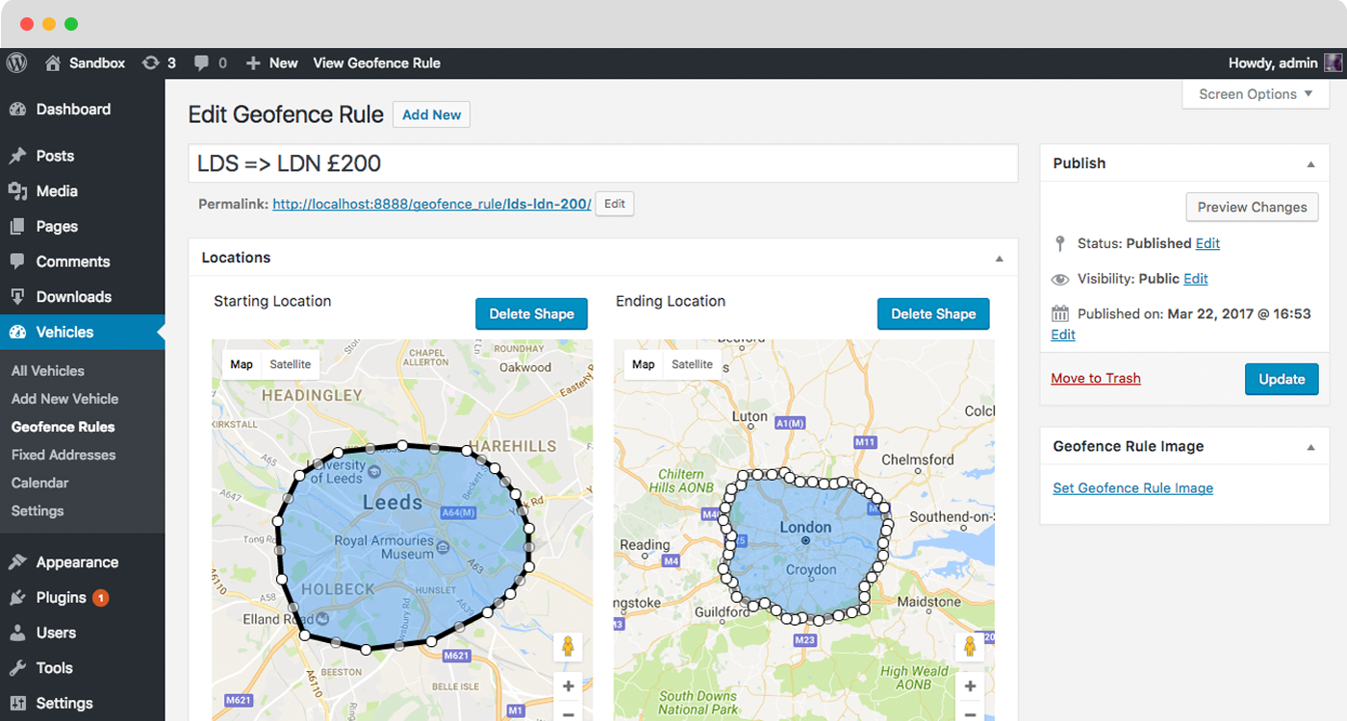Open the permalink lds-ldn-200 URL

pyautogui.click(x=432, y=204)
